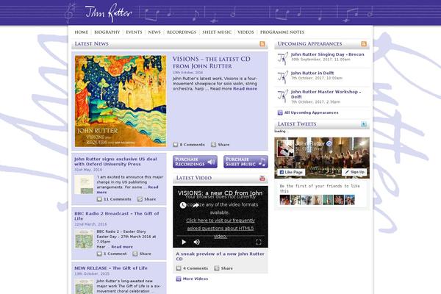Open John Rutter Singing Day - Brecon event
Screen dimensions: 441x294
coord(327,54)
